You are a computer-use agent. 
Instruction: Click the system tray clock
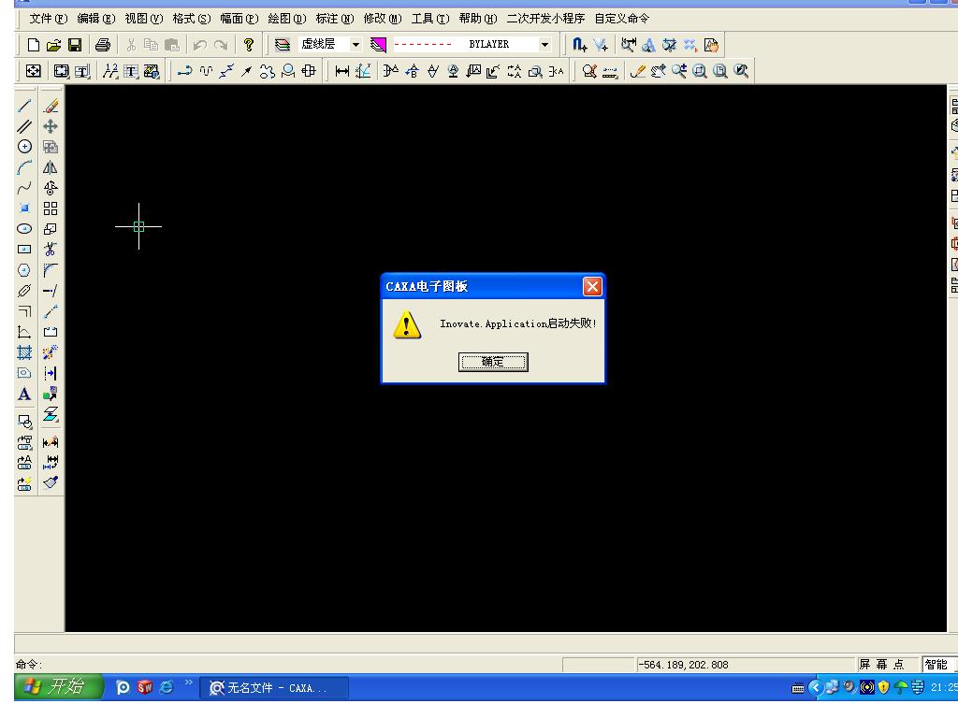(943, 687)
